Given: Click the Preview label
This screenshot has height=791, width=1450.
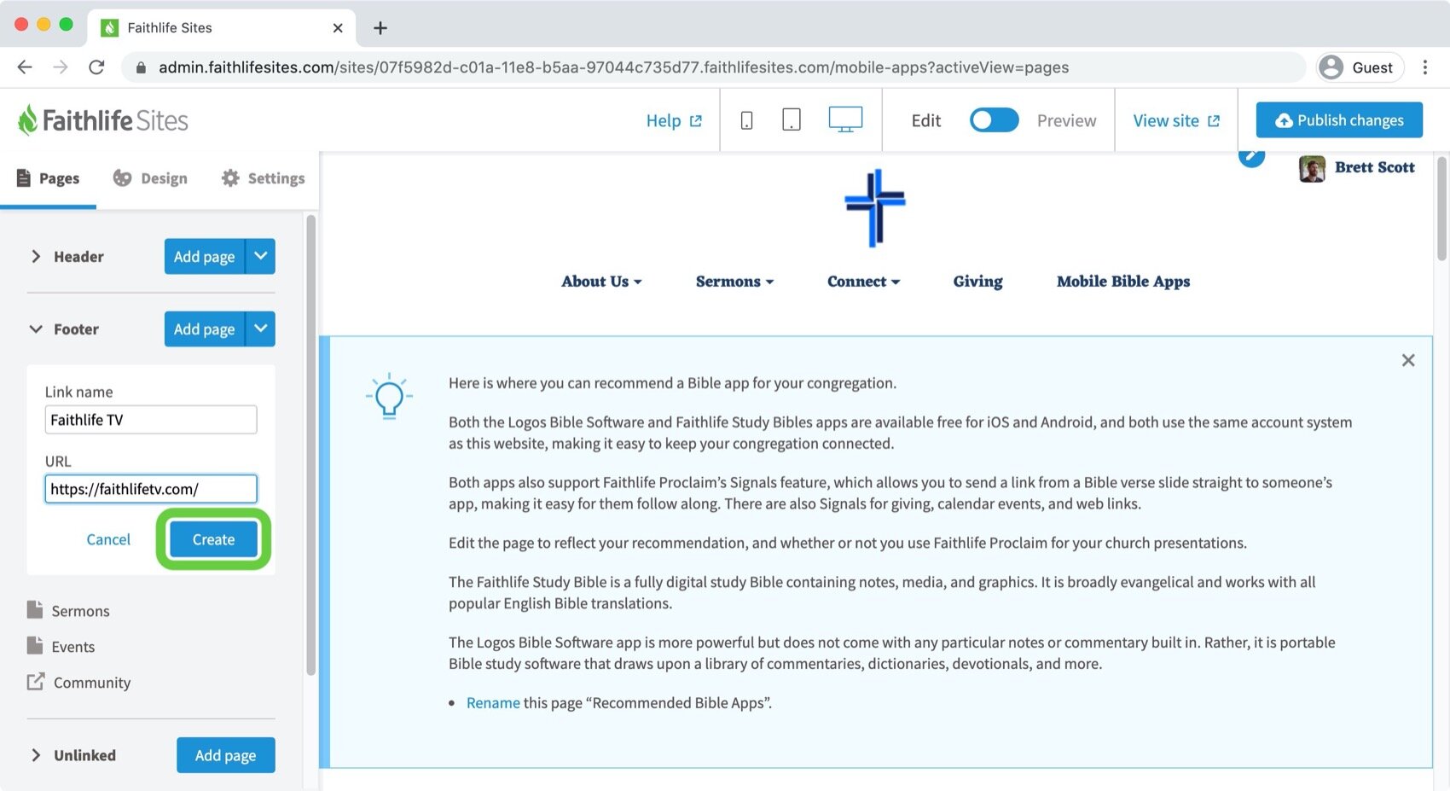Looking at the screenshot, I should 1066,120.
